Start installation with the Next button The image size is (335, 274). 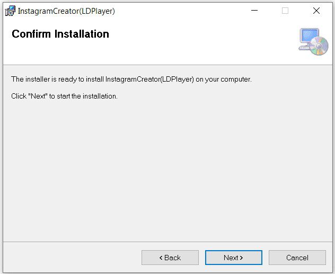(234, 258)
